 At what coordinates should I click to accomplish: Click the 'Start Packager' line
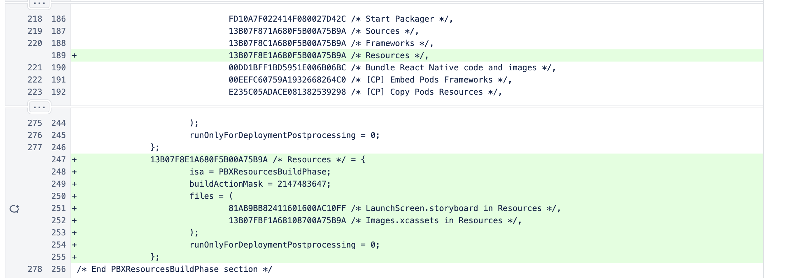click(341, 19)
